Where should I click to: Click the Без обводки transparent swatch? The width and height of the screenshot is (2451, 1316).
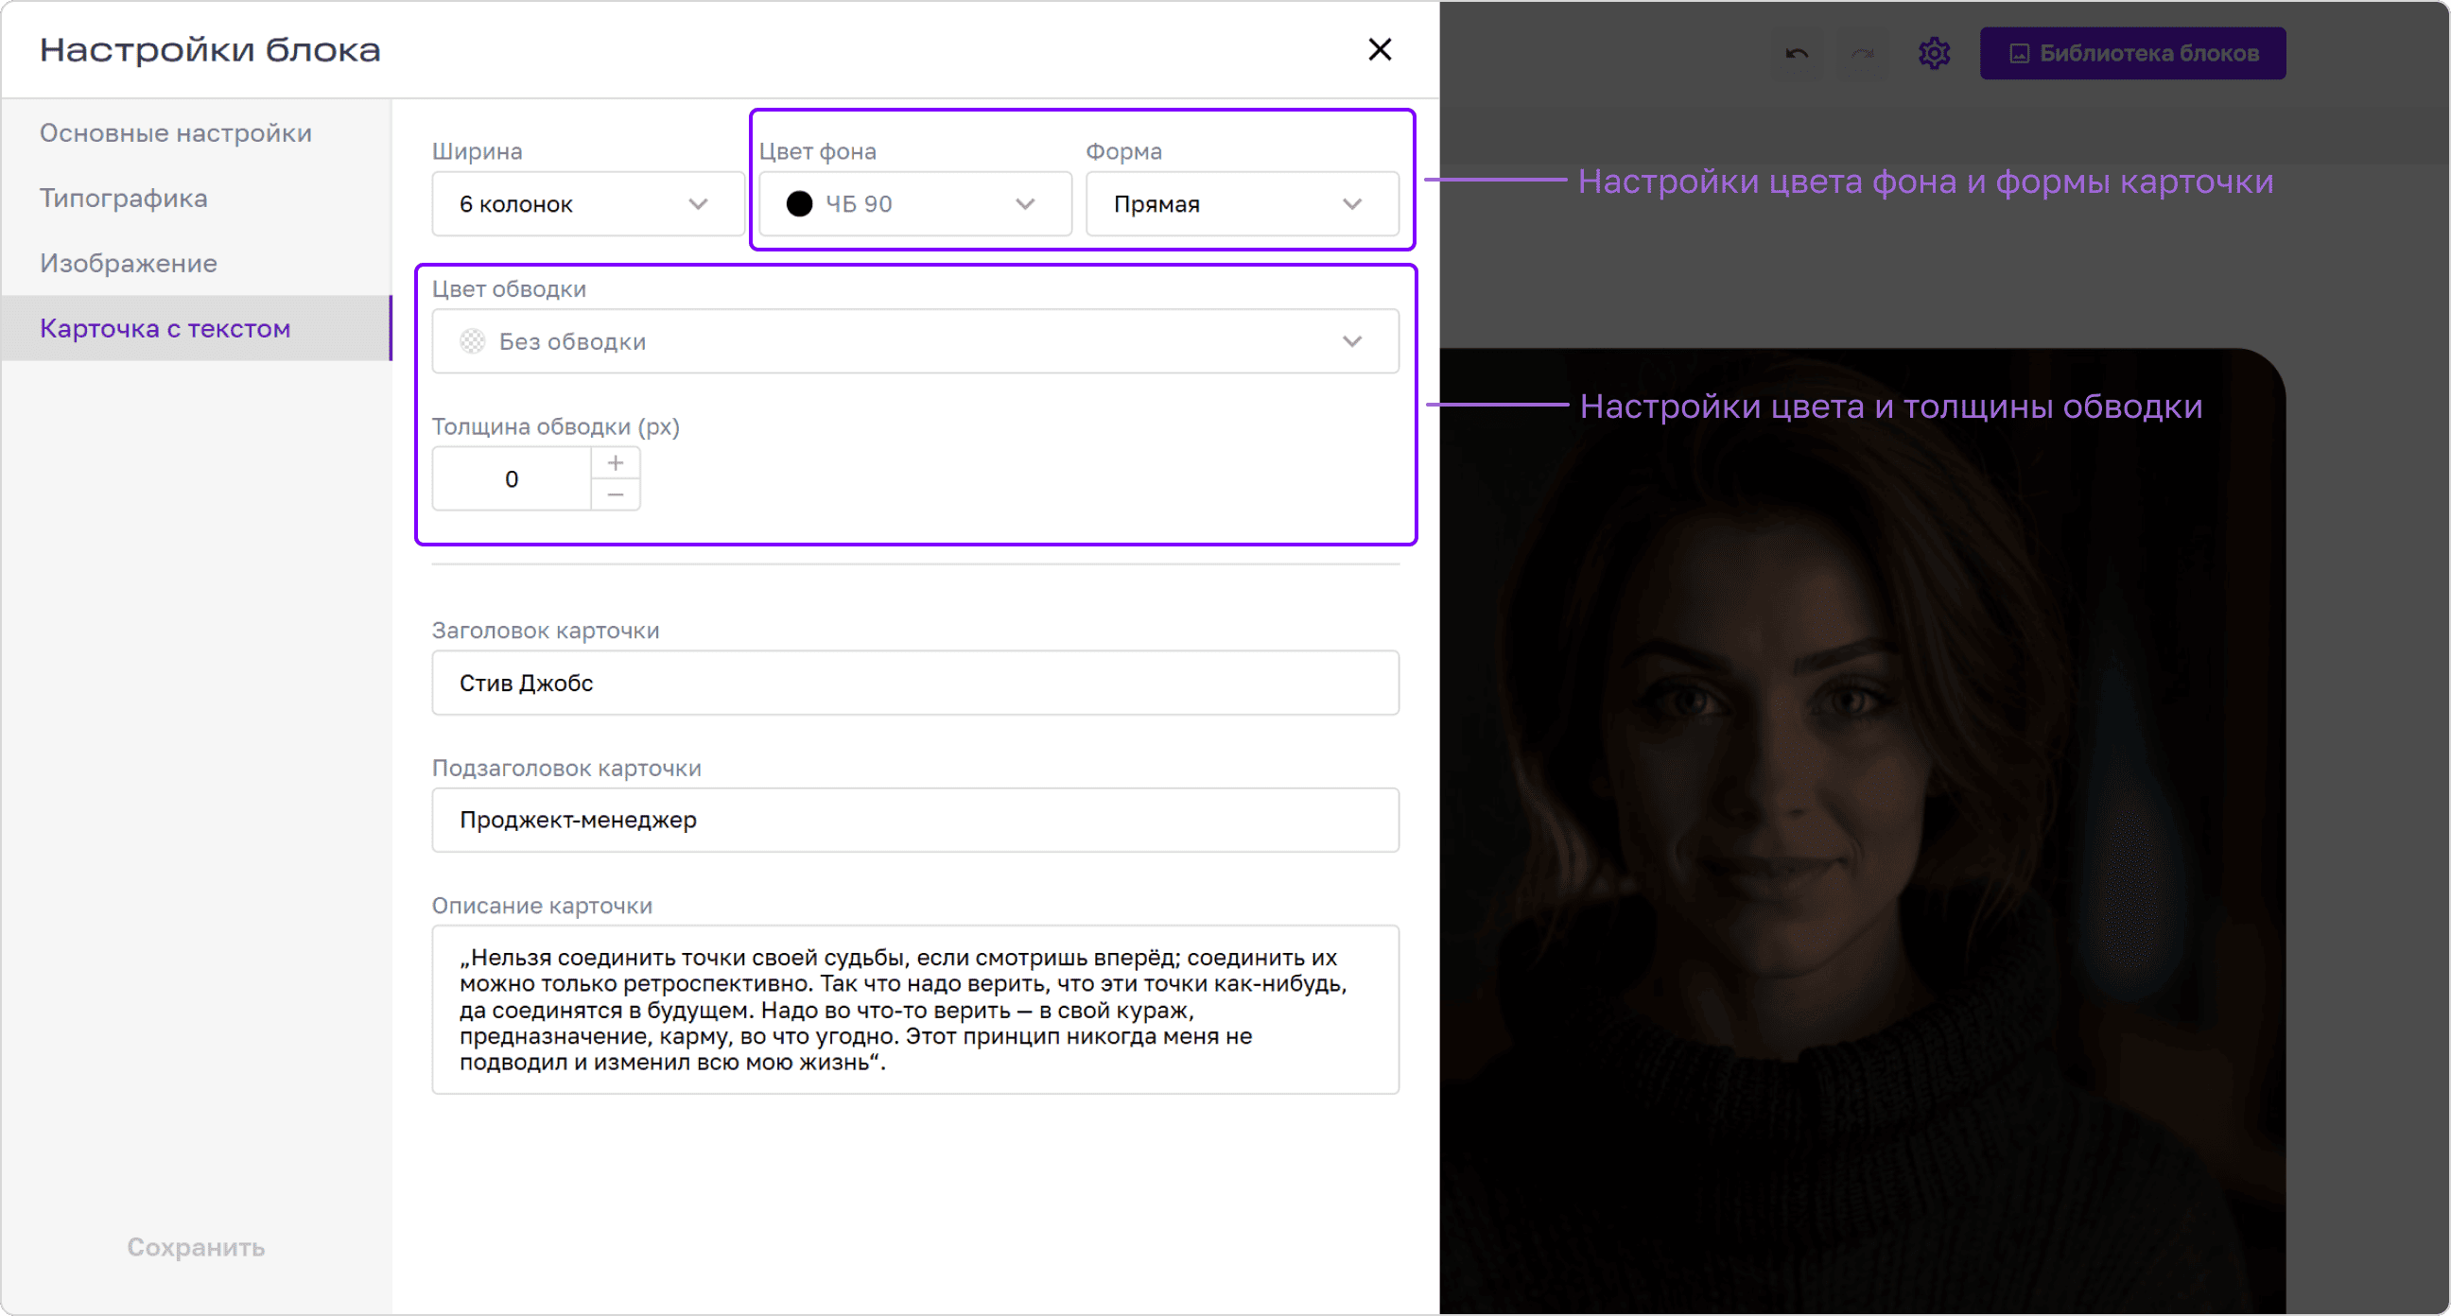coord(473,341)
